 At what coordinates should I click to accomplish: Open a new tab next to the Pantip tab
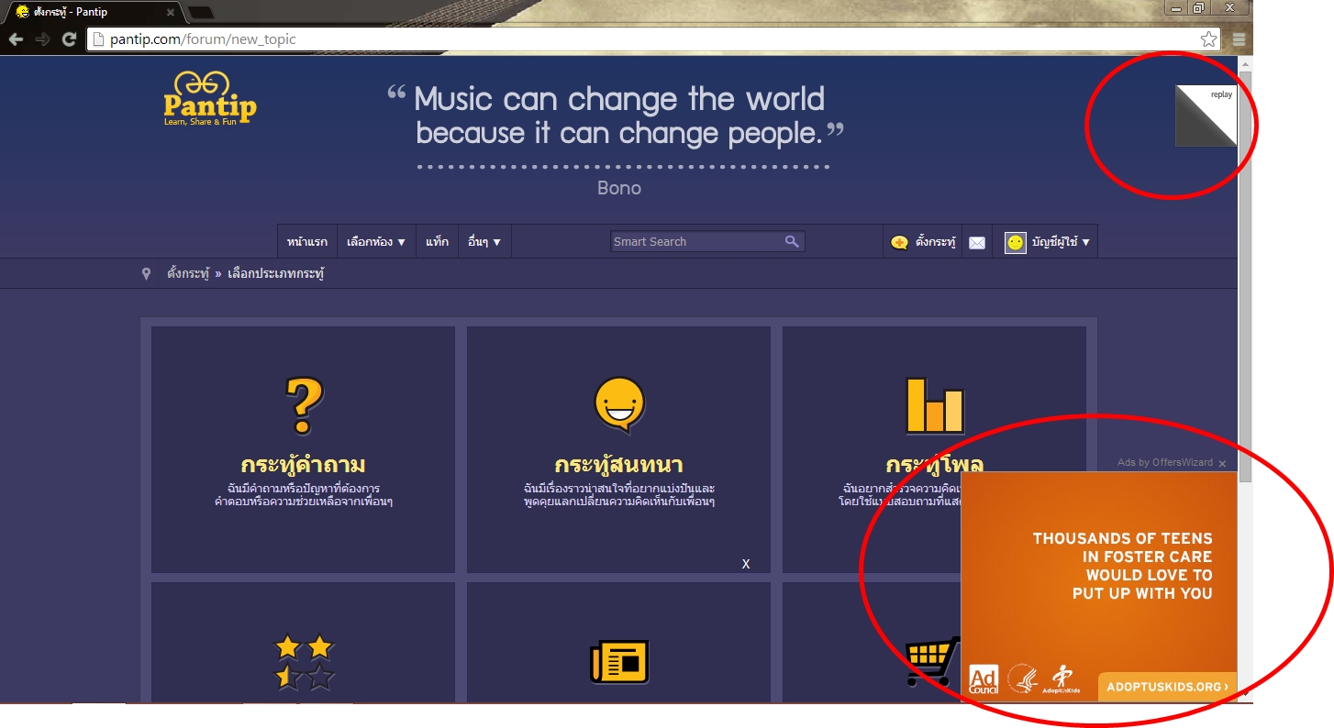pyautogui.click(x=200, y=12)
